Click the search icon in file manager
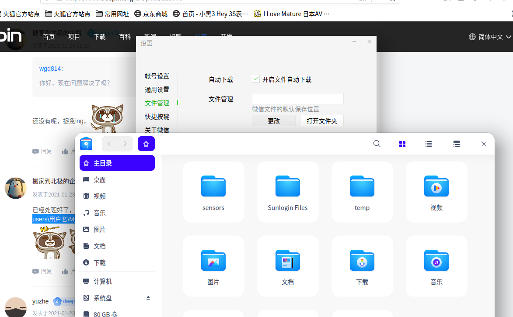Image resolution: width=513 pixels, height=317 pixels. 377,144
